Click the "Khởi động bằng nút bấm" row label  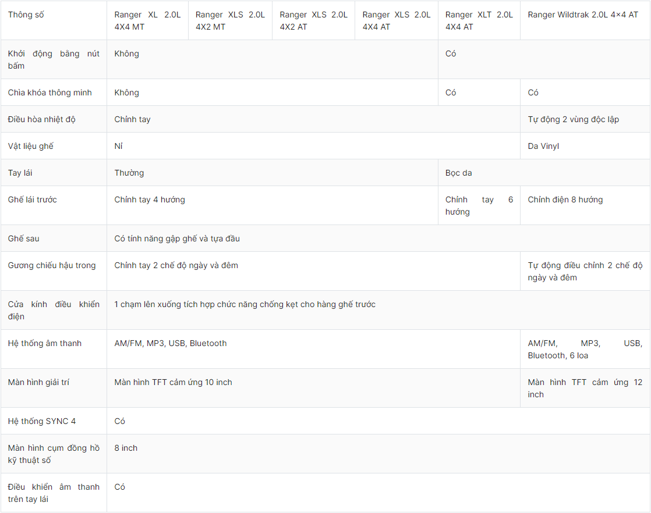[54, 60]
